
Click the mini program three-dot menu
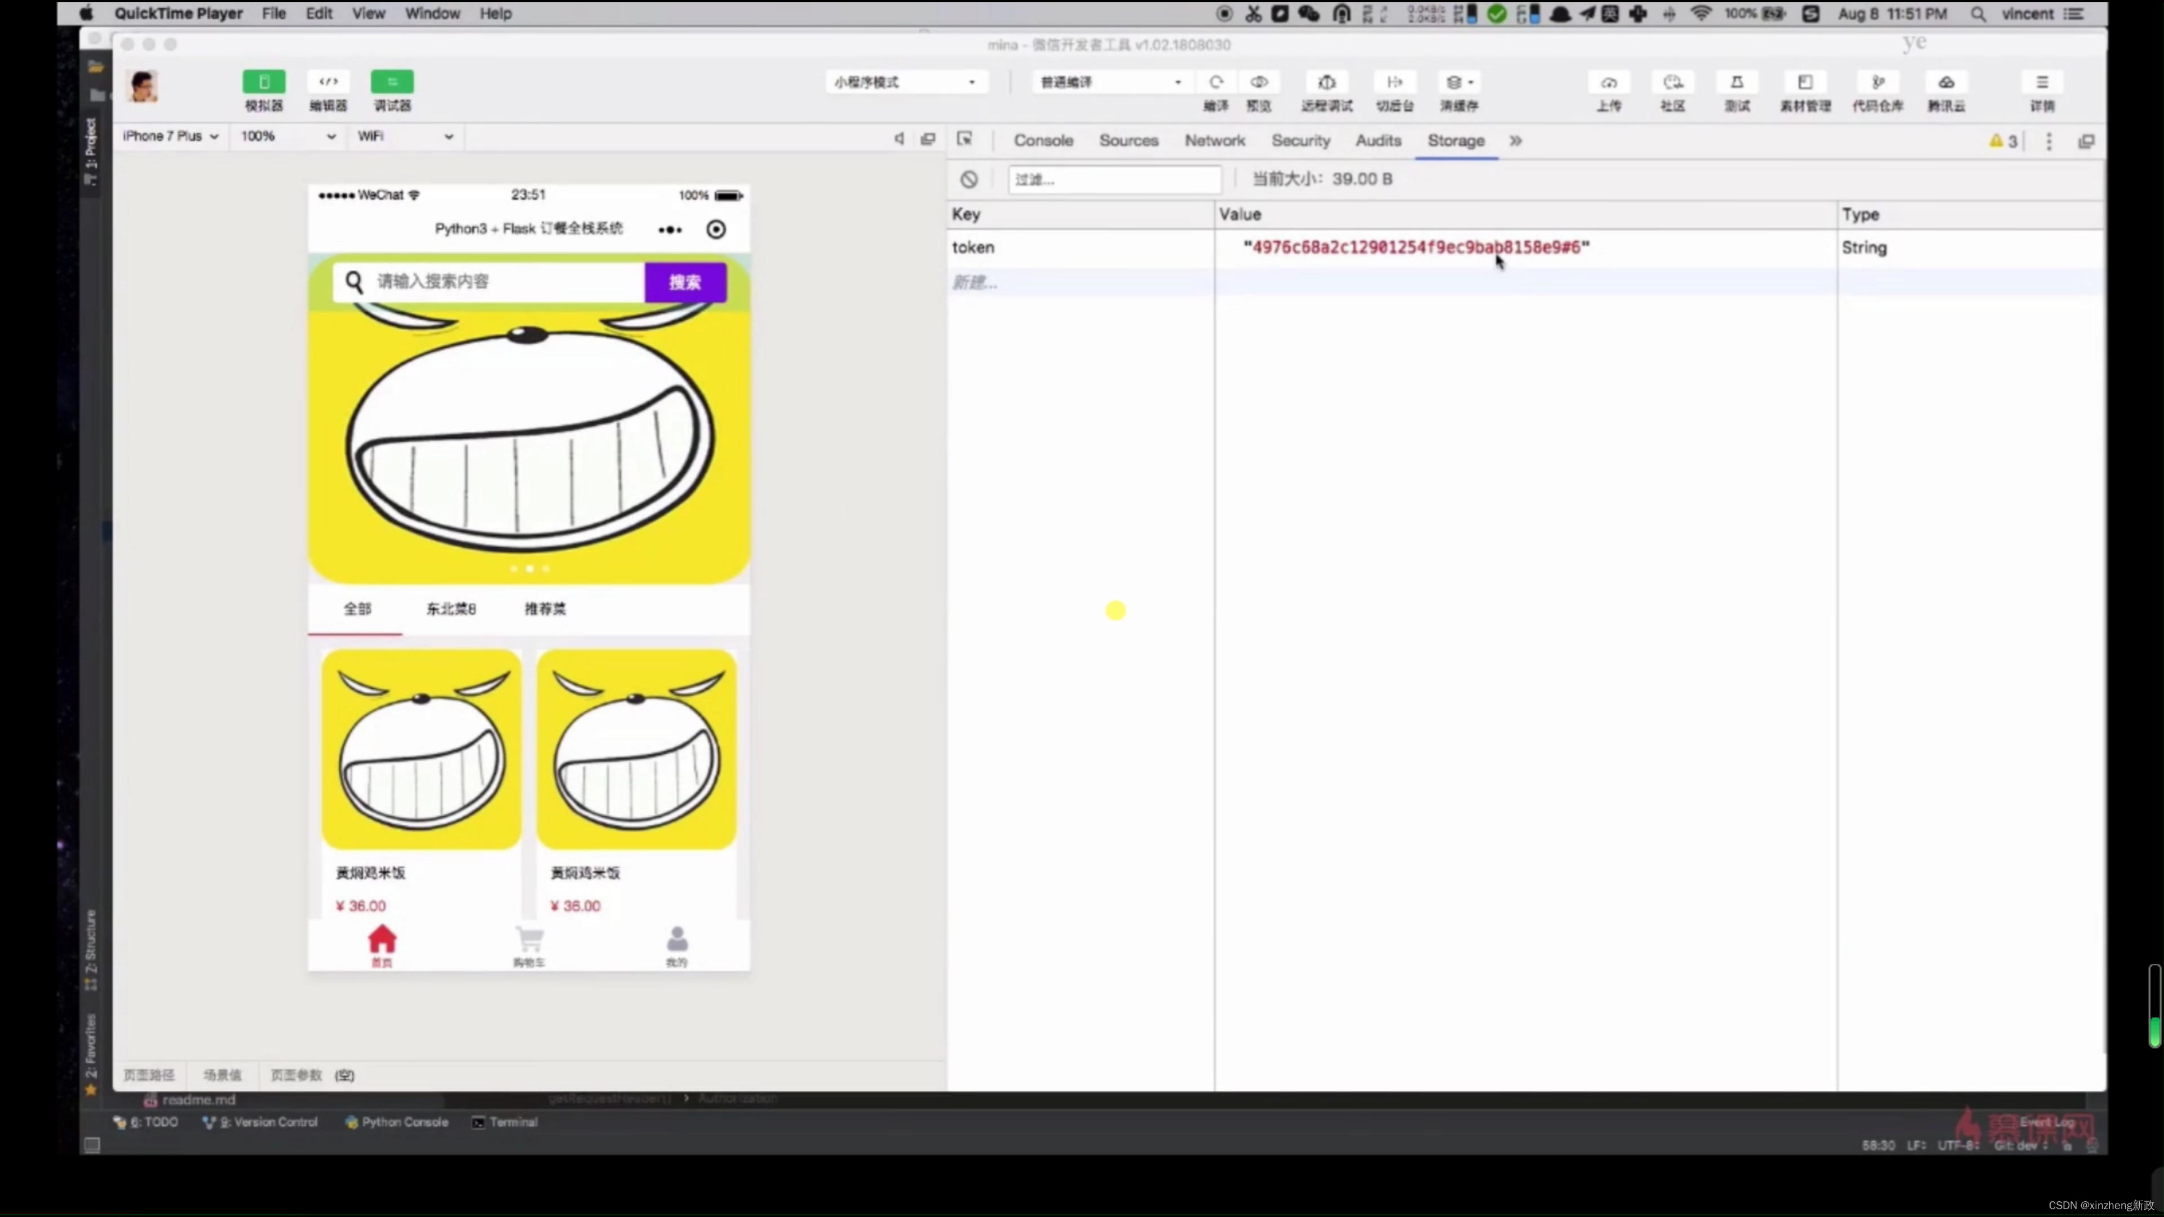(670, 229)
